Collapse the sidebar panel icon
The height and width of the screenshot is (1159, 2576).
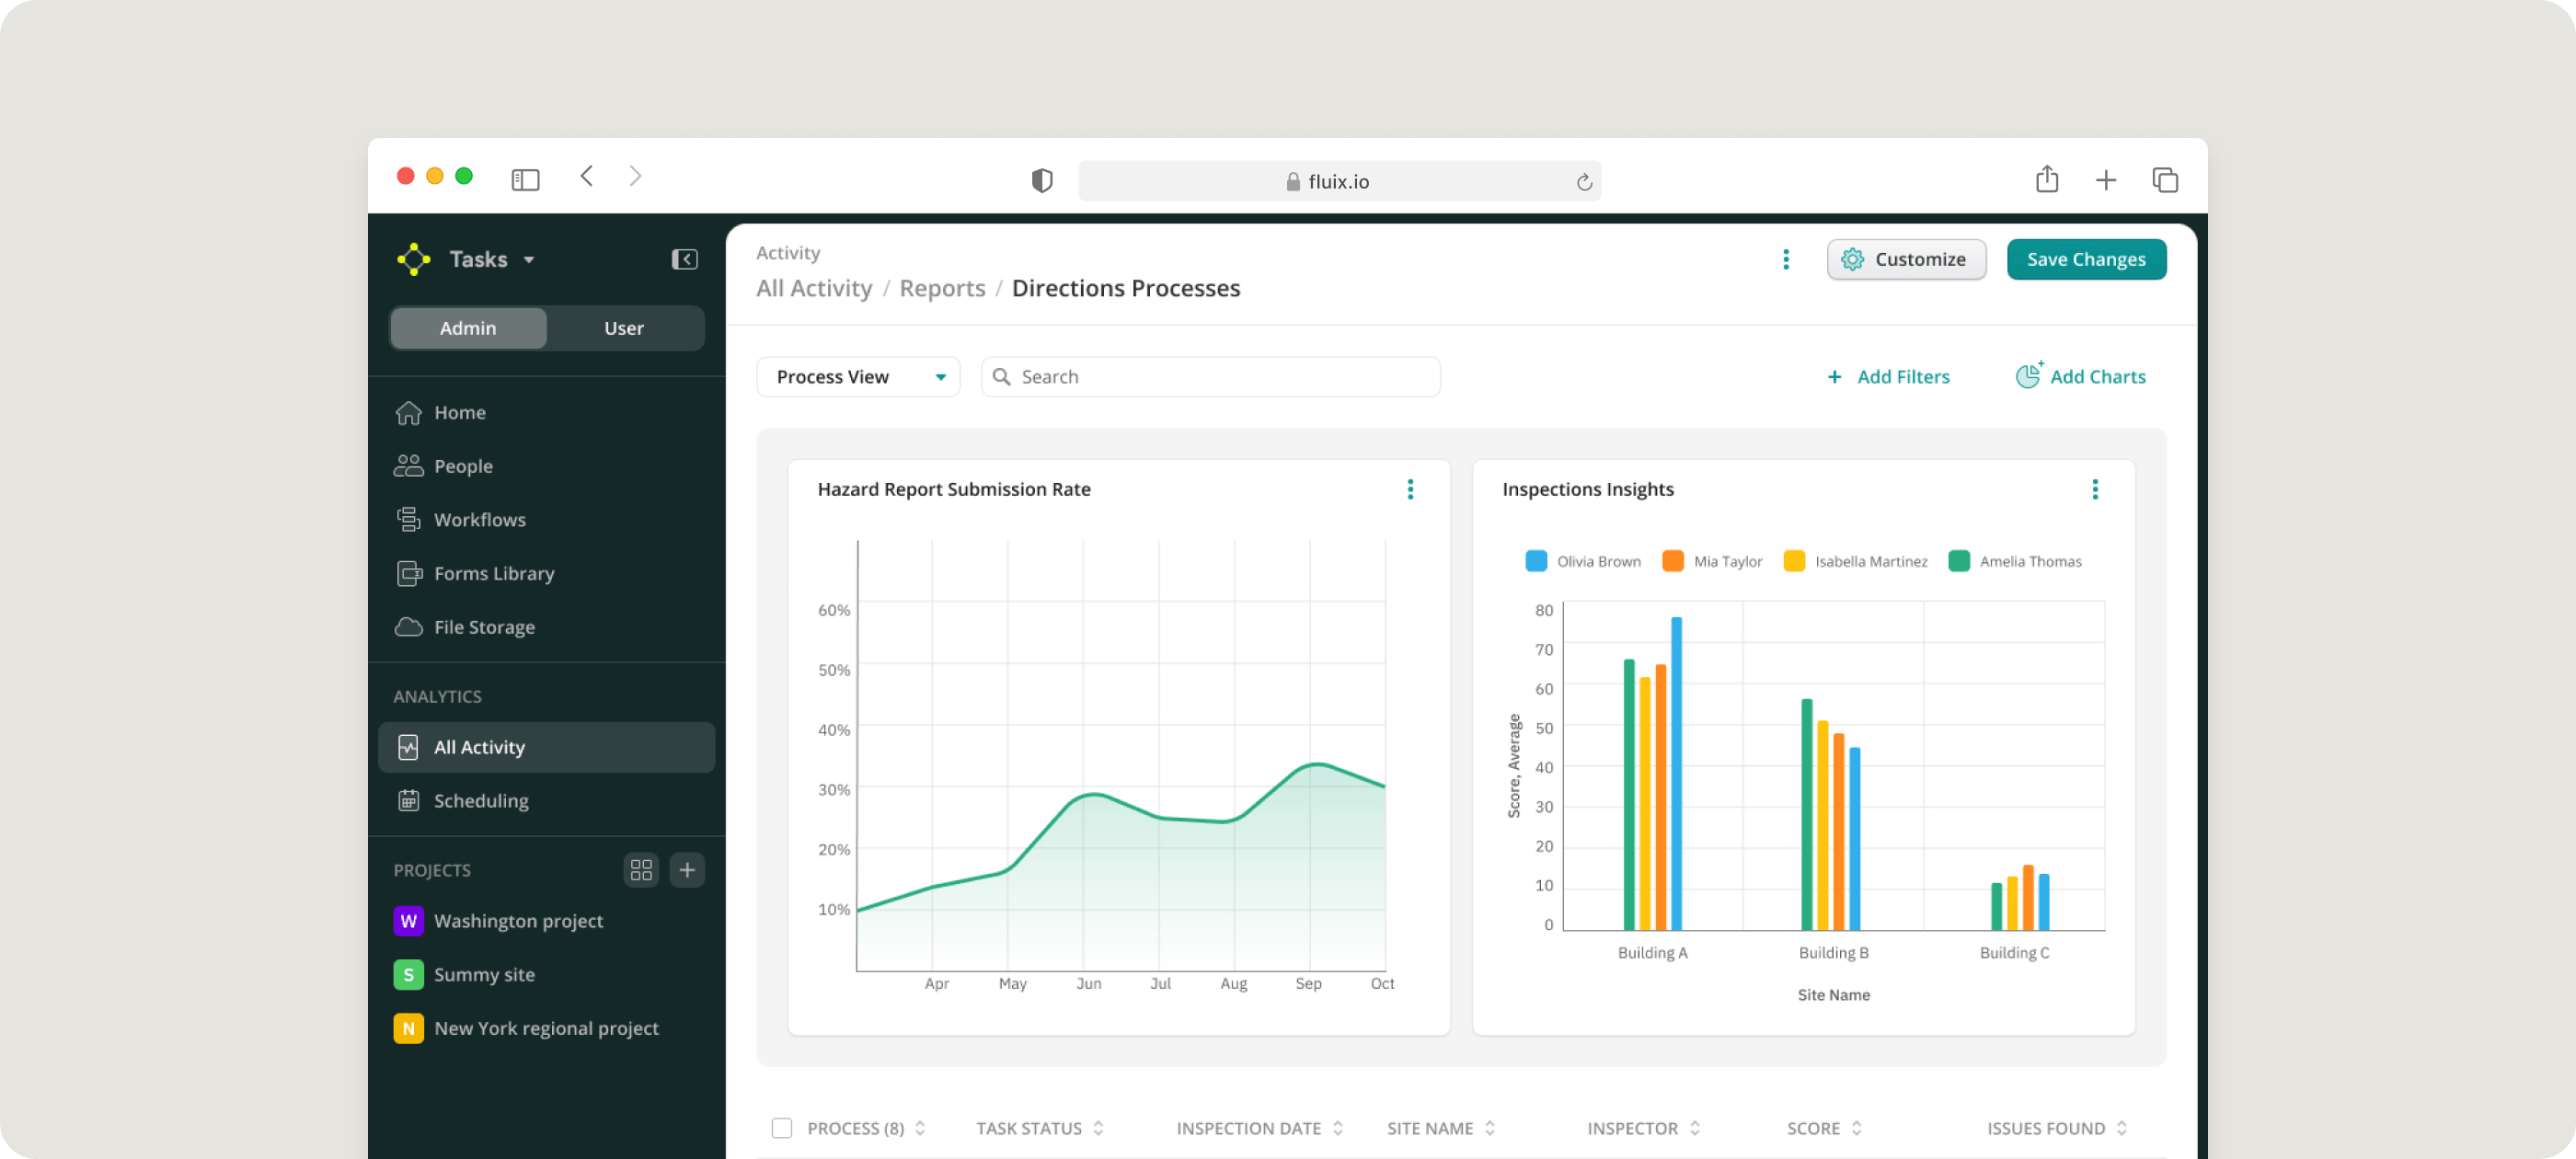(x=684, y=260)
